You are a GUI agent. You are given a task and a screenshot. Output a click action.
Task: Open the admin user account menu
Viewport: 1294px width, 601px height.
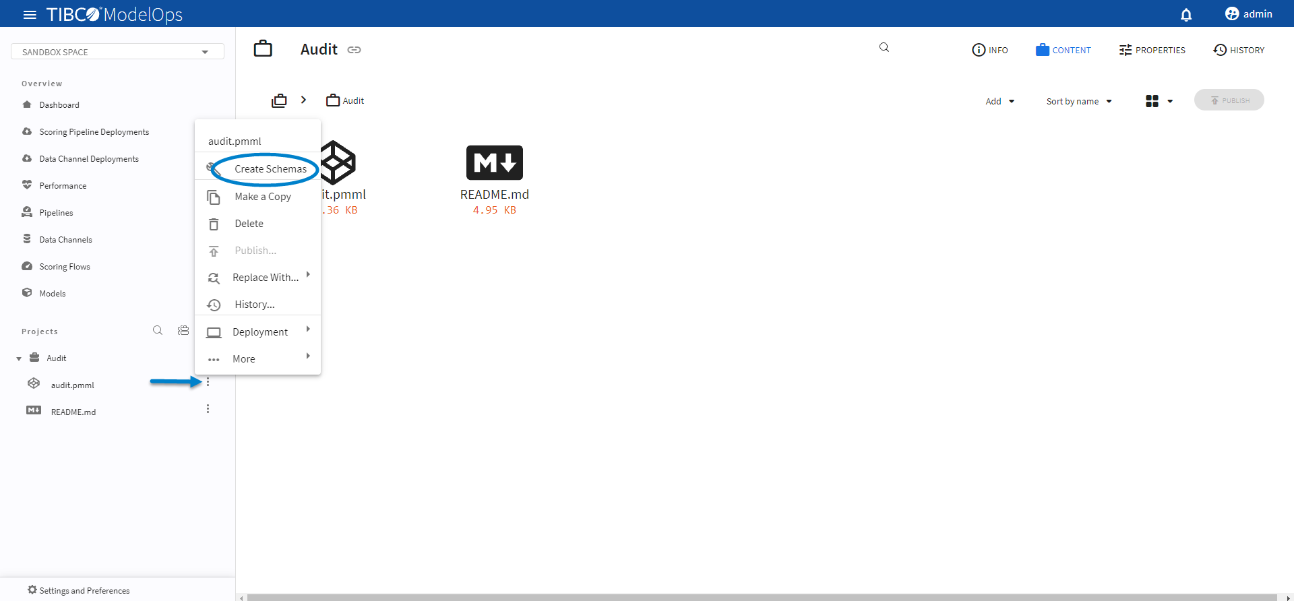tap(1249, 14)
